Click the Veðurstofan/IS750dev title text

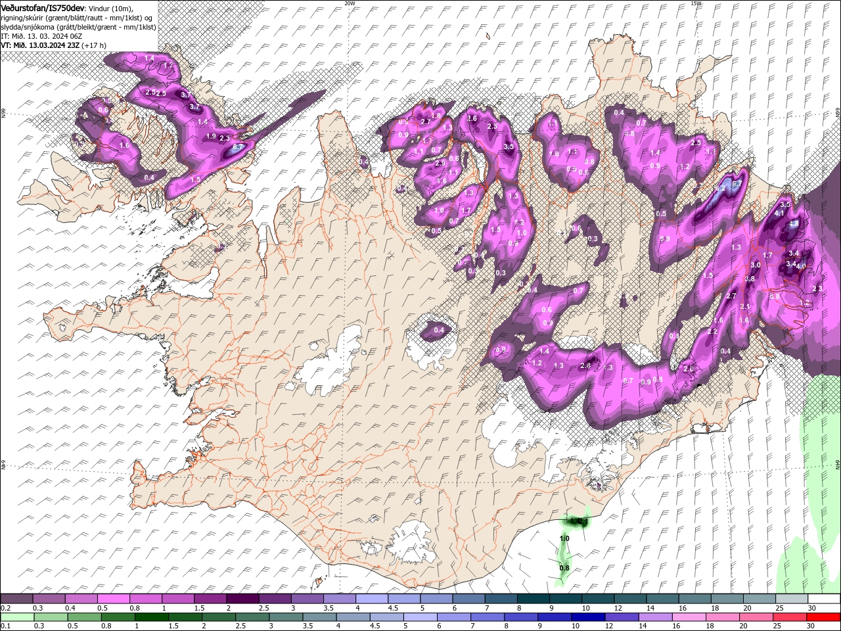coord(43,7)
